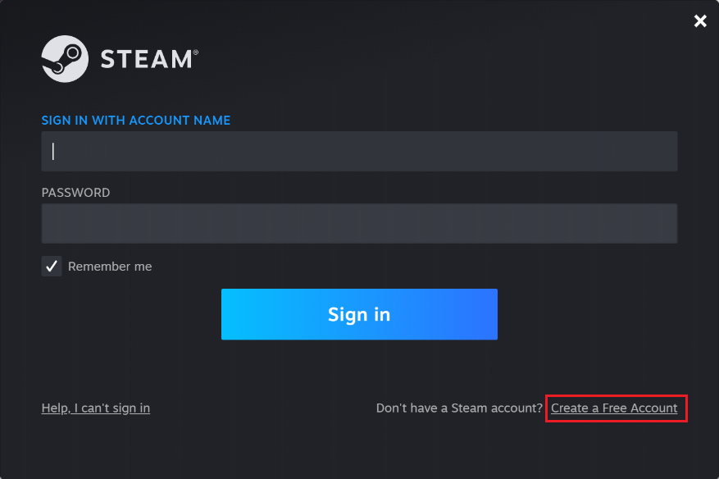Click the SIGN IN WITH ACCOUNT NAME heading

(136, 121)
